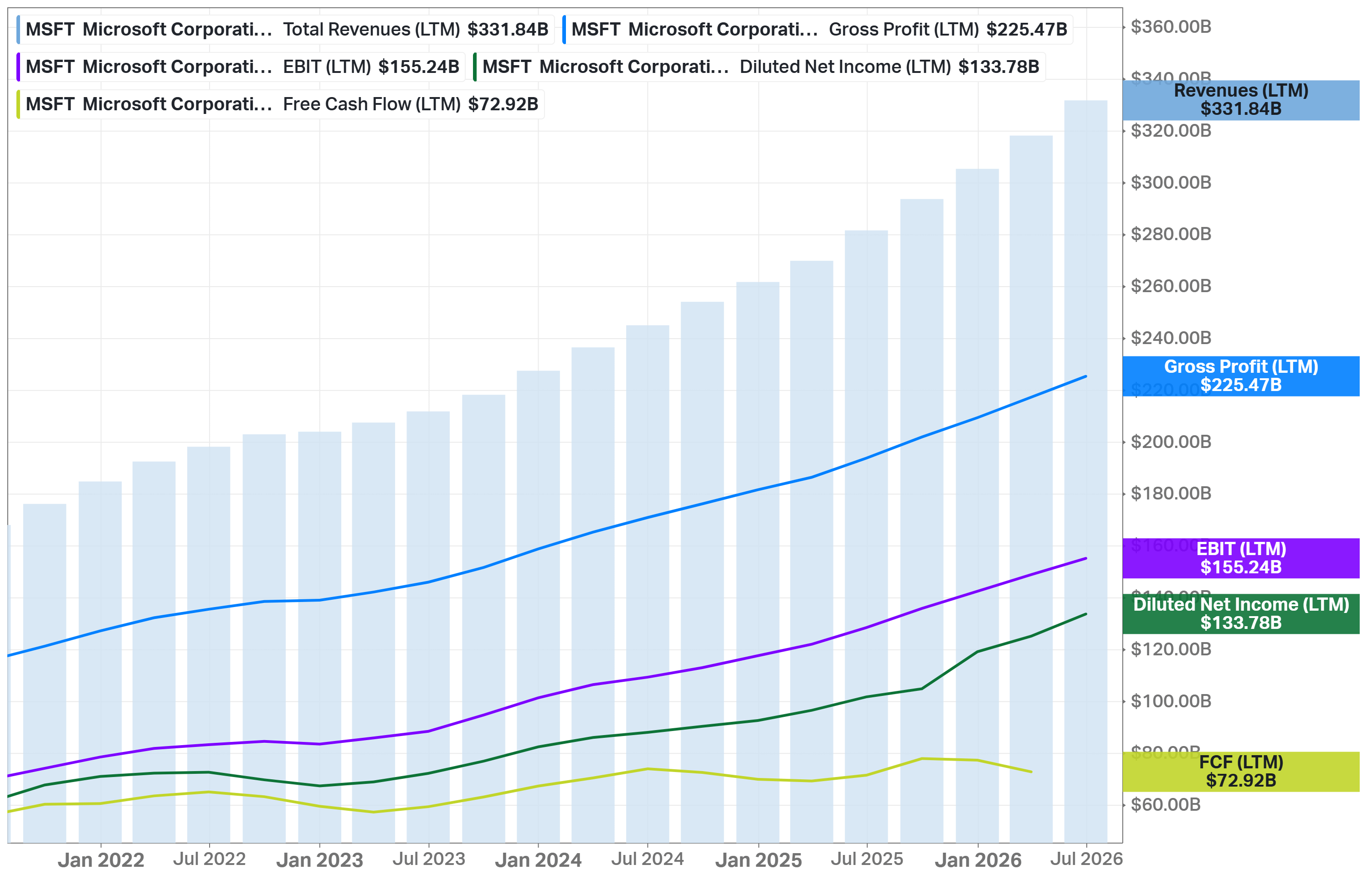Click the Diluted Net Income (LTM) $133.78B axis tag

click(1241, 613)
